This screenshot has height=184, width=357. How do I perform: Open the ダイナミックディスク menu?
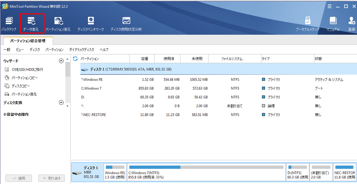click(82, 49)
